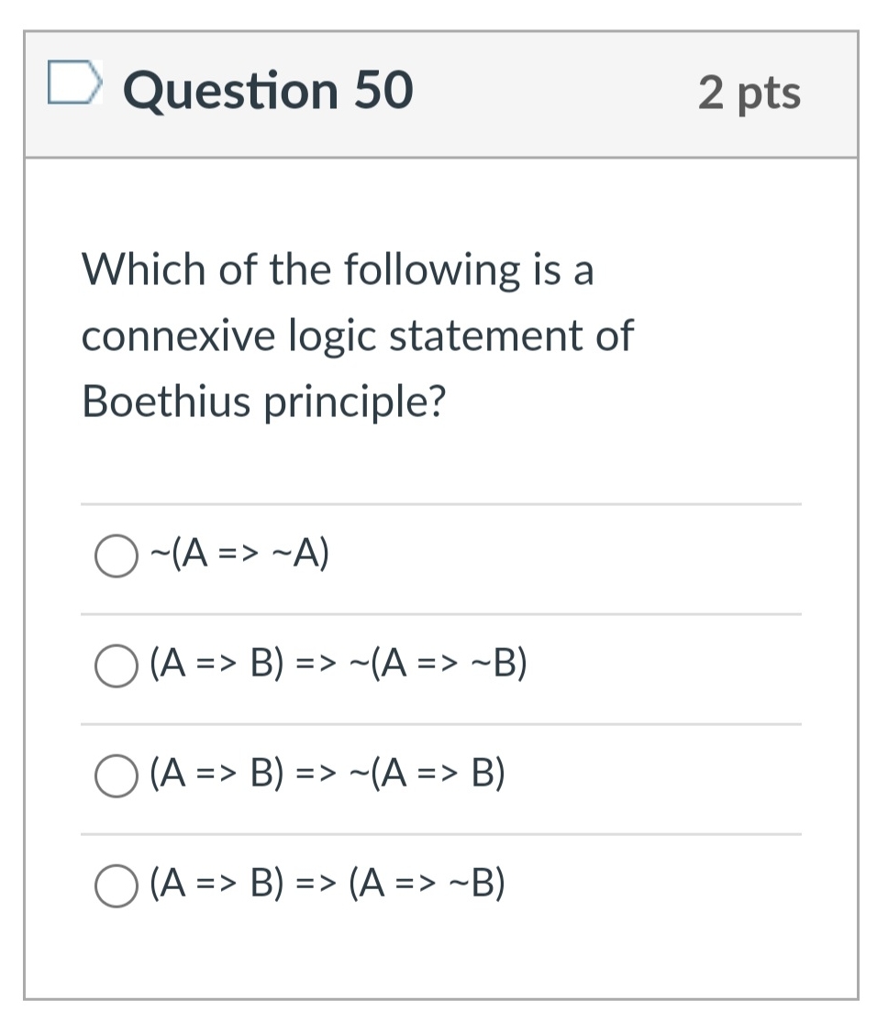Choose the last answer option's radio circle
The image size is (888, 1022).
coord(116,885)
